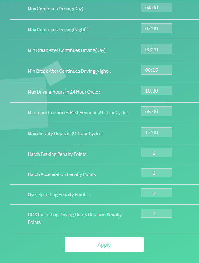Click the Minimum Continues Rest Period label
Image resolution: width=199 pixels, height=263 pixels.
click(x=78, y=113)
